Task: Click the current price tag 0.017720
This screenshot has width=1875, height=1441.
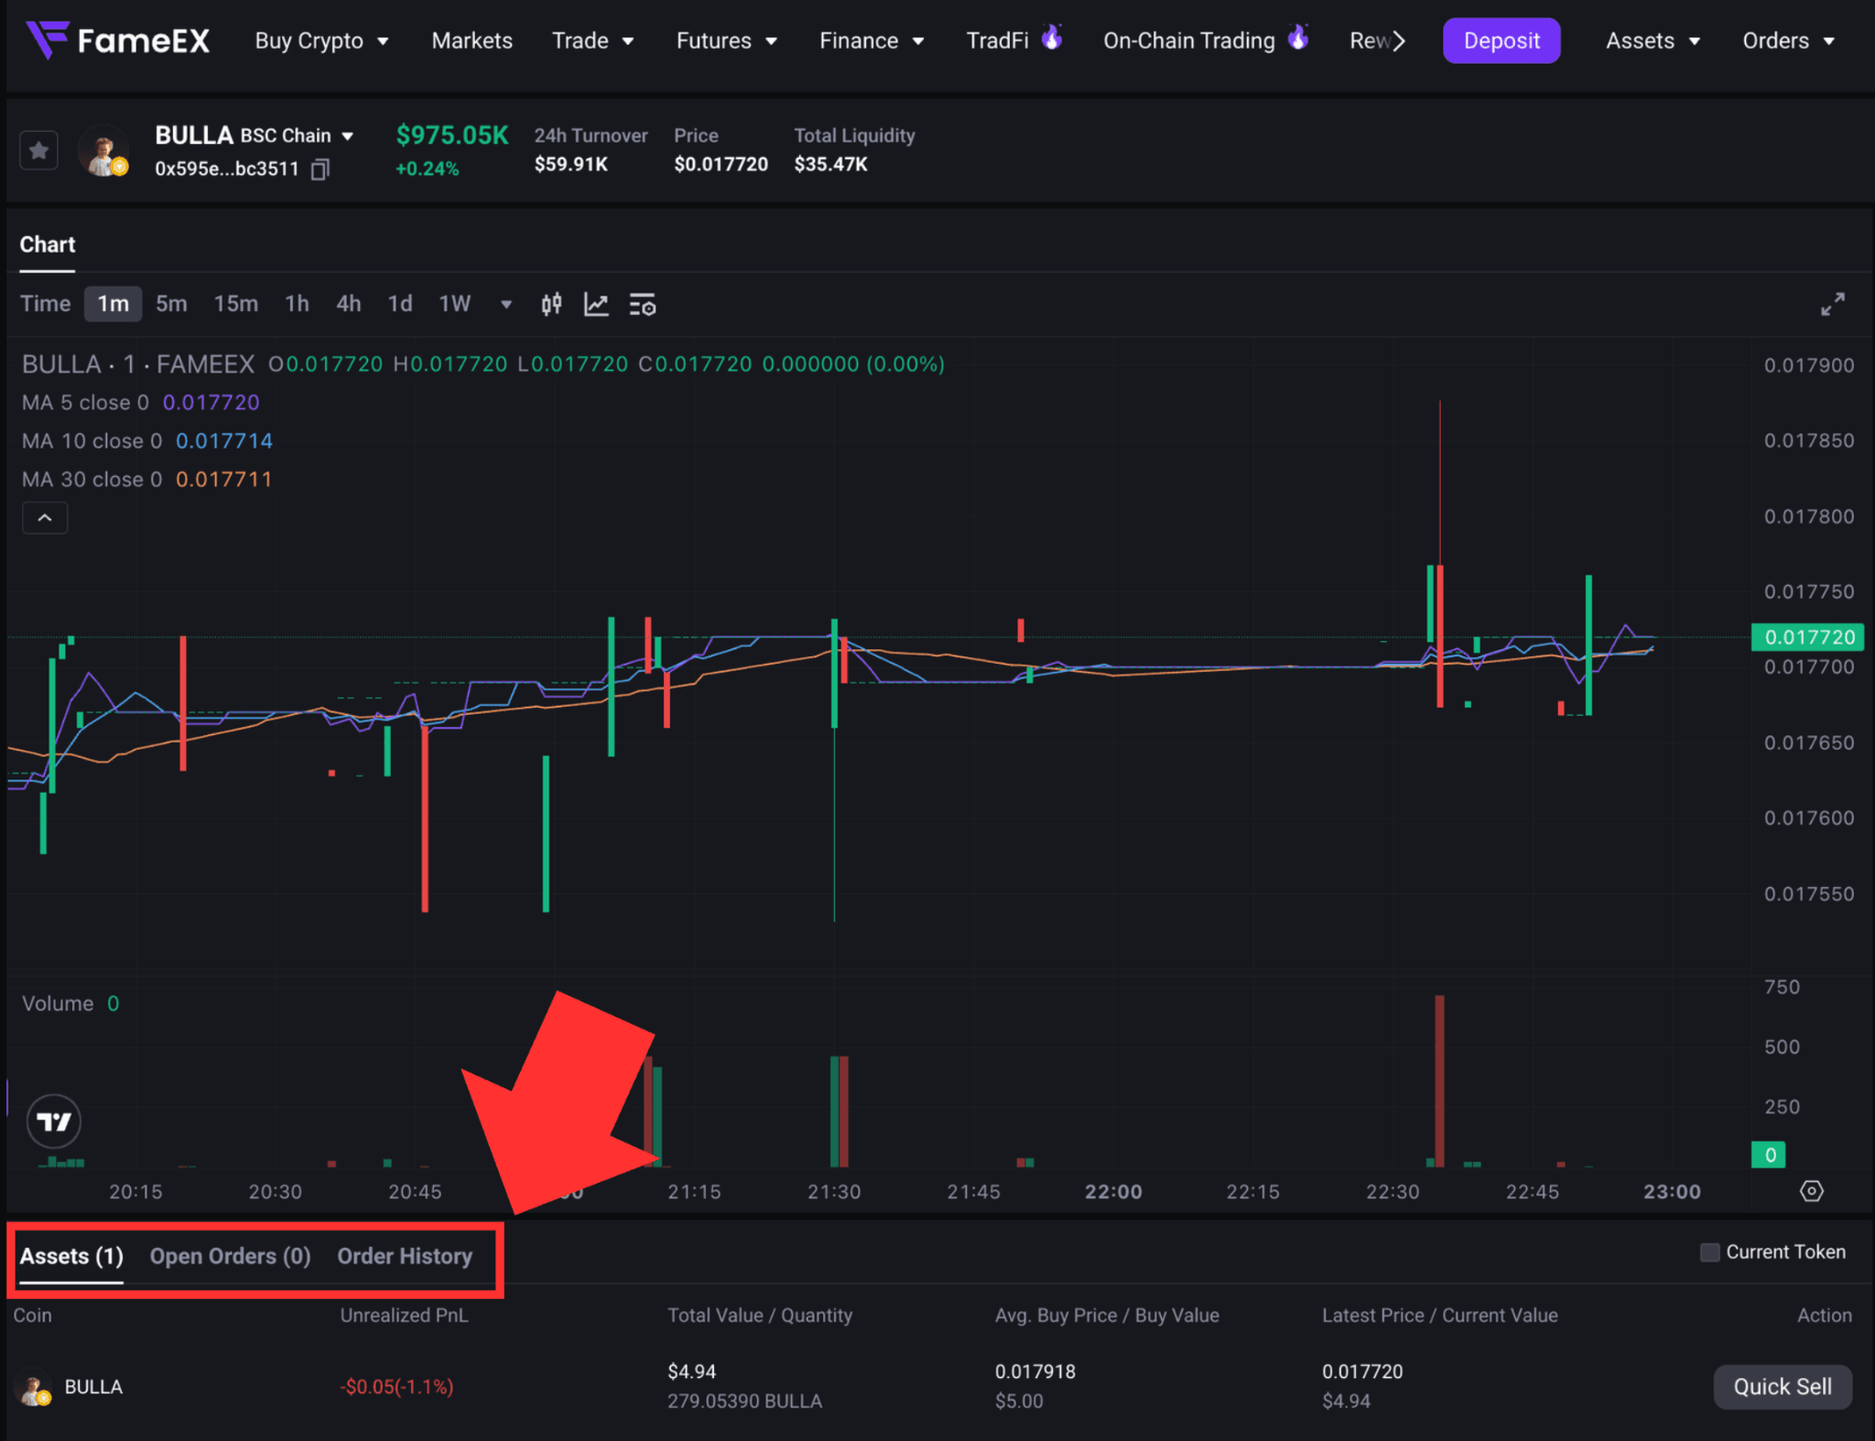Action: [1808, 637]
